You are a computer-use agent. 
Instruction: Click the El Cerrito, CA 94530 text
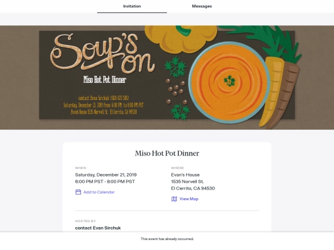point(193,188)
